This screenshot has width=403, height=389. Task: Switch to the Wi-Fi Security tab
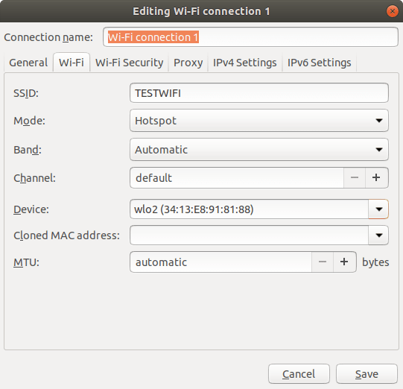(130, 63)
